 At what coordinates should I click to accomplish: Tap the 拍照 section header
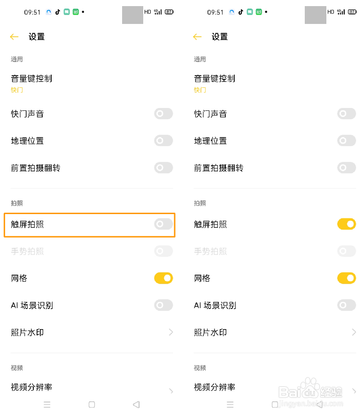[16, 203]
